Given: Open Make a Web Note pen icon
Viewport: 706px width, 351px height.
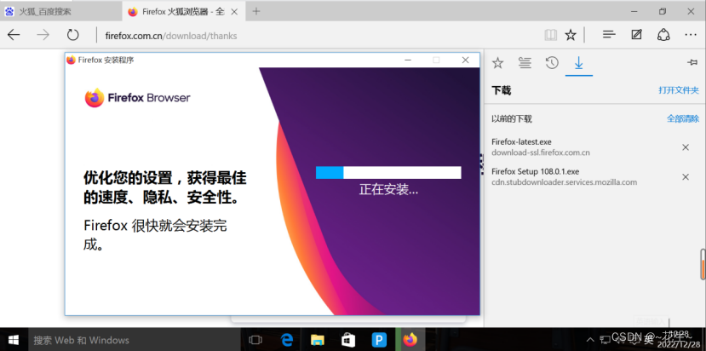Looking at the screenshot, I should click(636, 35).
